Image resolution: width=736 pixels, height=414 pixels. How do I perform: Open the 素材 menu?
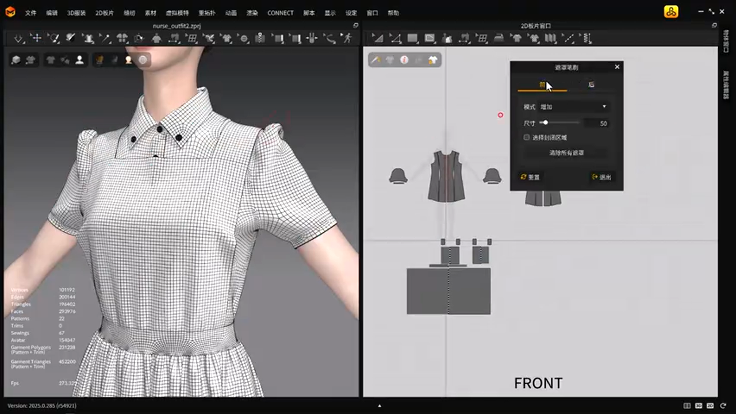(x=150, y=13)
